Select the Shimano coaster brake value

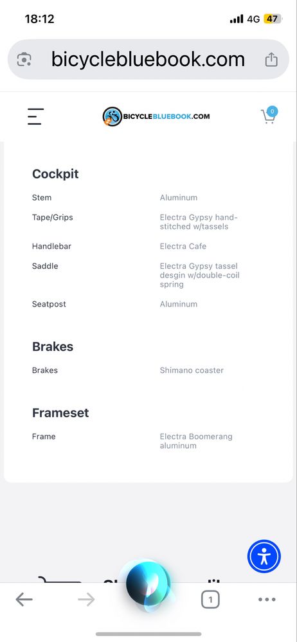pyautogui.click(x=192, y=370)
